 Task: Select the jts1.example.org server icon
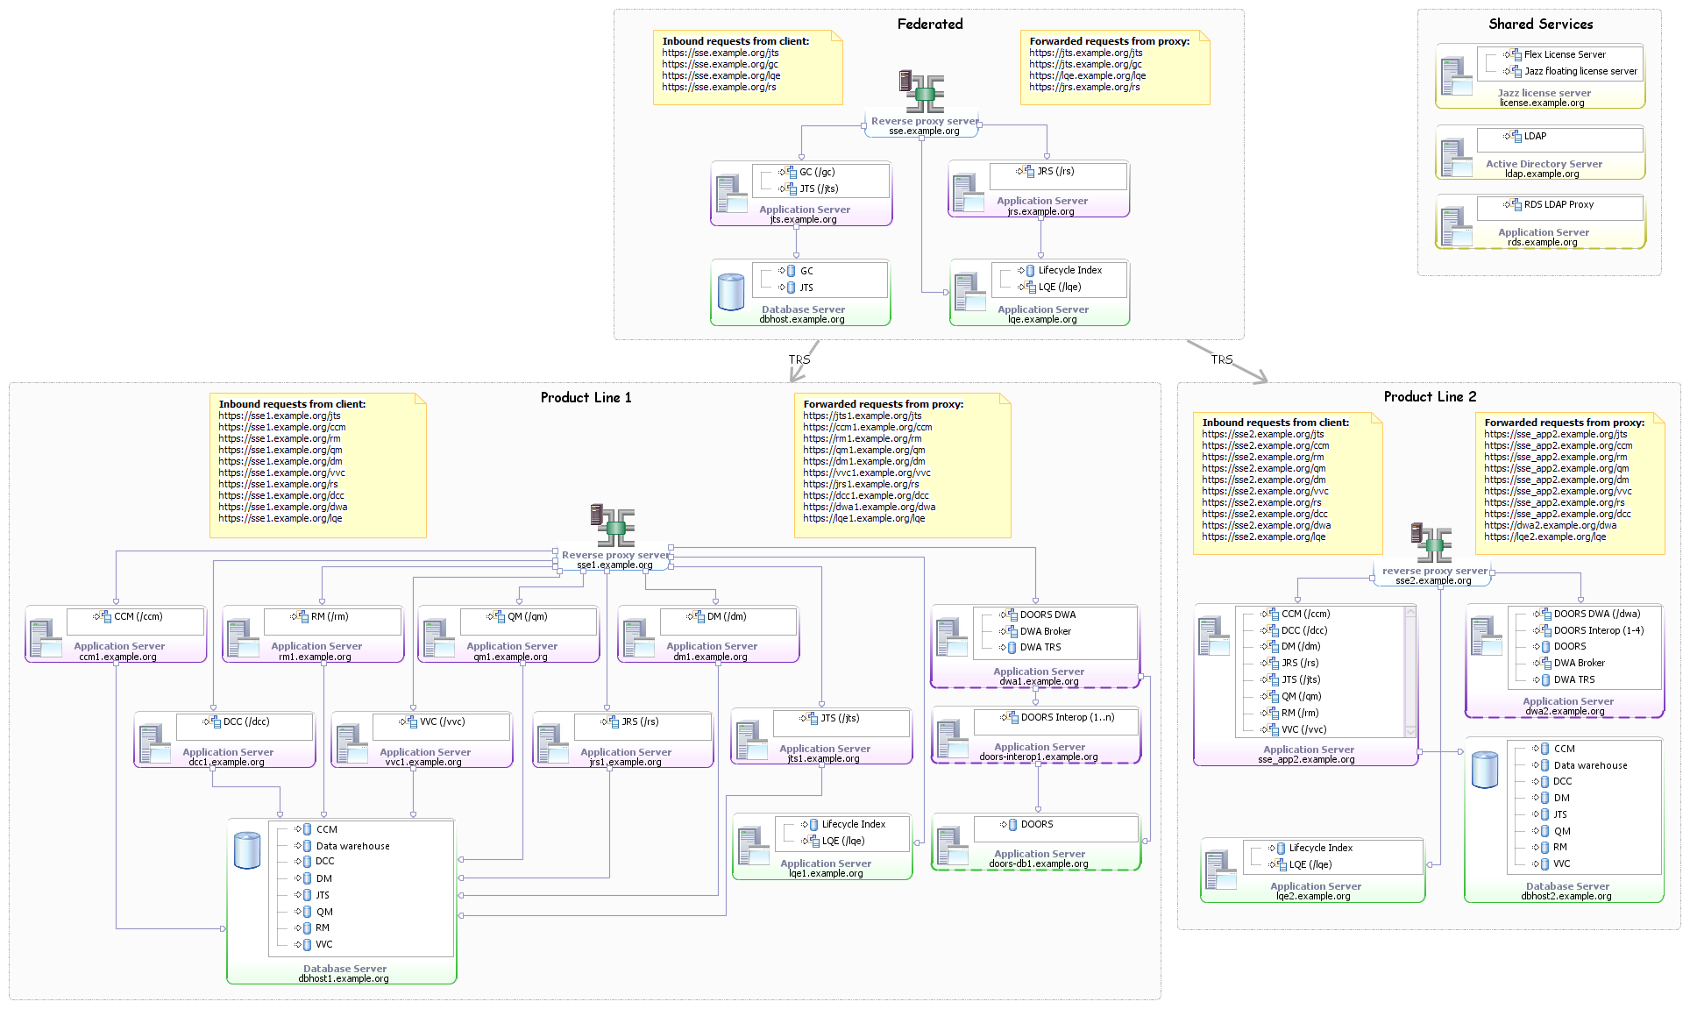(753, 741)
